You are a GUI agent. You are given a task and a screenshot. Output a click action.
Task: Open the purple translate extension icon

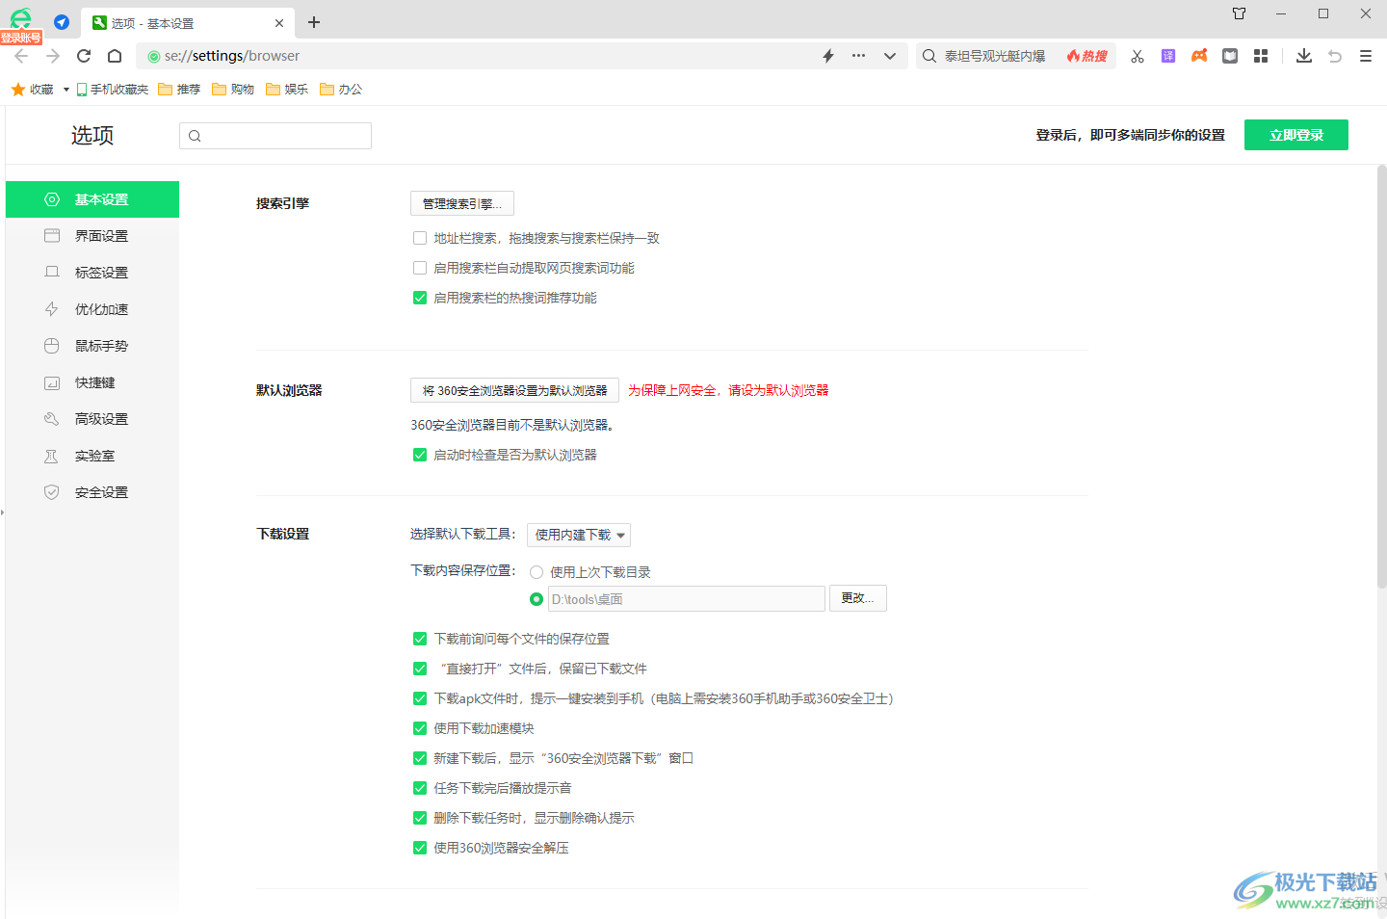coord(1168,56)
